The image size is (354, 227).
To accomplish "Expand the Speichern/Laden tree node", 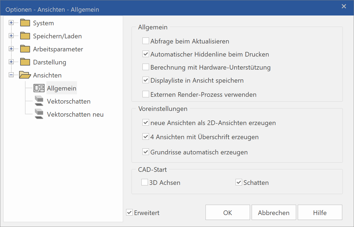I will pos(11,36).
